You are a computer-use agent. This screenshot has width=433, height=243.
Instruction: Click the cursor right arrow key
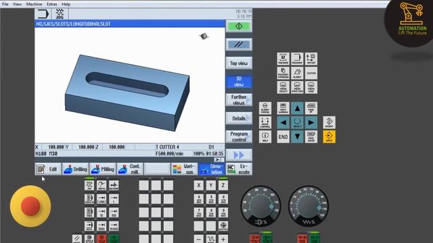[x=311, y=123]
